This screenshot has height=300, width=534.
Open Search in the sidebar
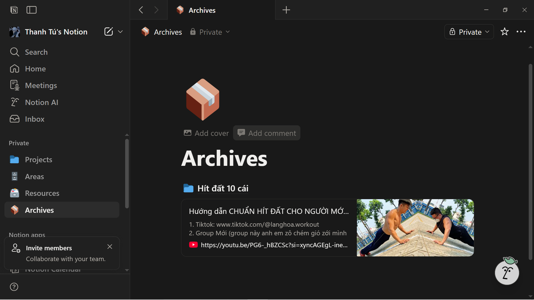[36, 52]
